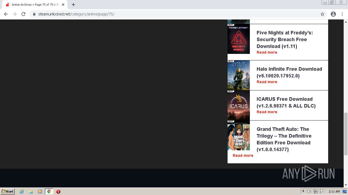
Task: Click Read more under Grand Theft Auto Trilogy
Action: (x=243, y=155)
